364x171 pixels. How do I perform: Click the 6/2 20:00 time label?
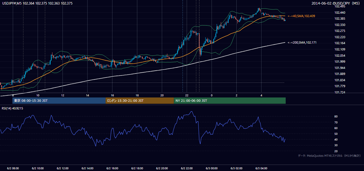162,168
